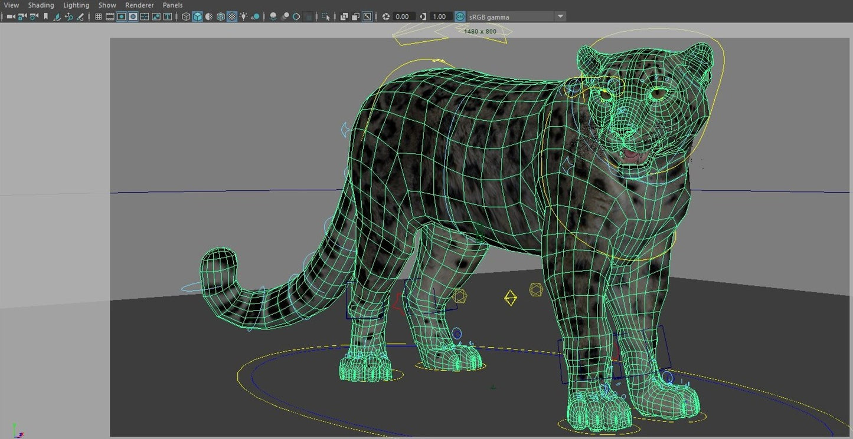Viewport: 853px width, 439px height.
Task: Click the Film Gate icon
Action: pyautogui.click(x=110, y=16)
